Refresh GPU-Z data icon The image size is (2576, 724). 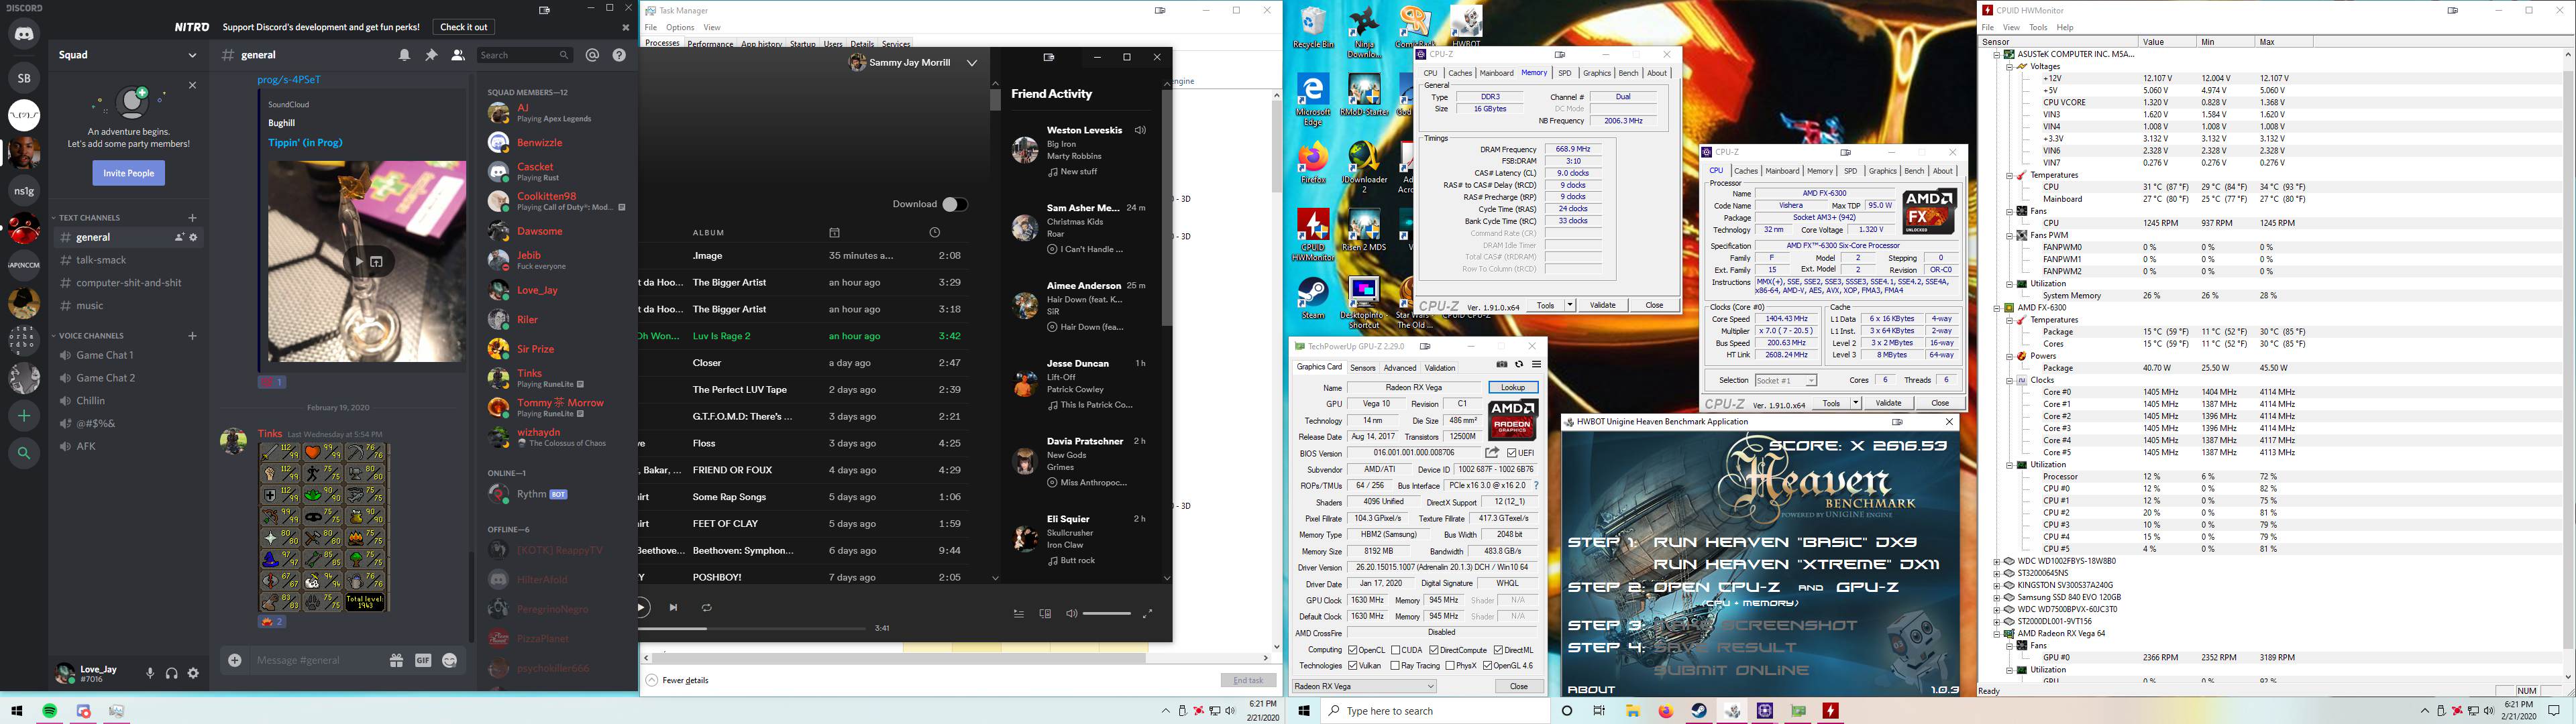pyautogui.click(x=1519, y=364)
